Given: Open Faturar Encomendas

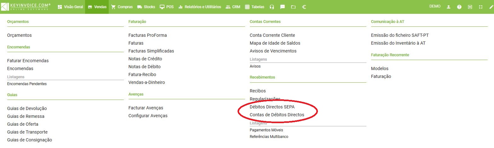Looking at the screenshot, I should [28, 61].
